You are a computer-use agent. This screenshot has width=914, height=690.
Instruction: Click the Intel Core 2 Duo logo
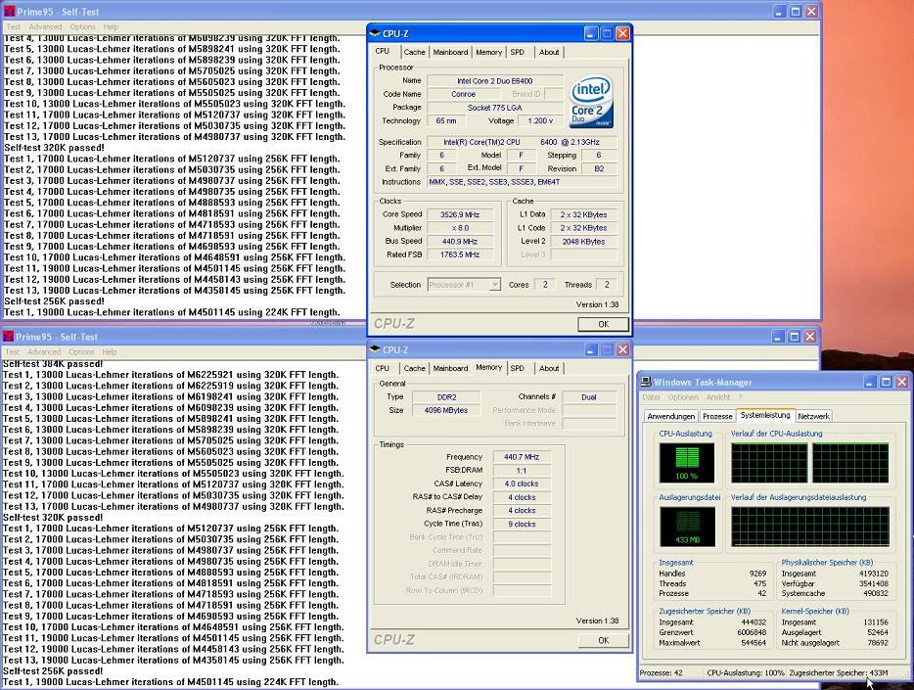pos(591,102)
